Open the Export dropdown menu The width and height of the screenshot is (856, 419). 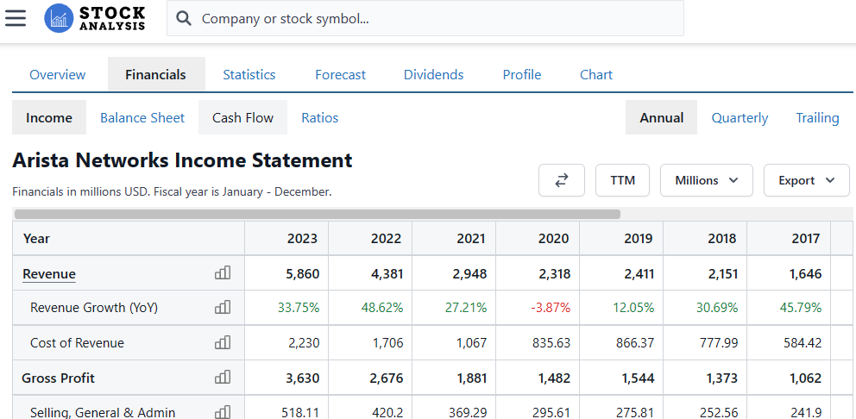(x=806, y=180)
